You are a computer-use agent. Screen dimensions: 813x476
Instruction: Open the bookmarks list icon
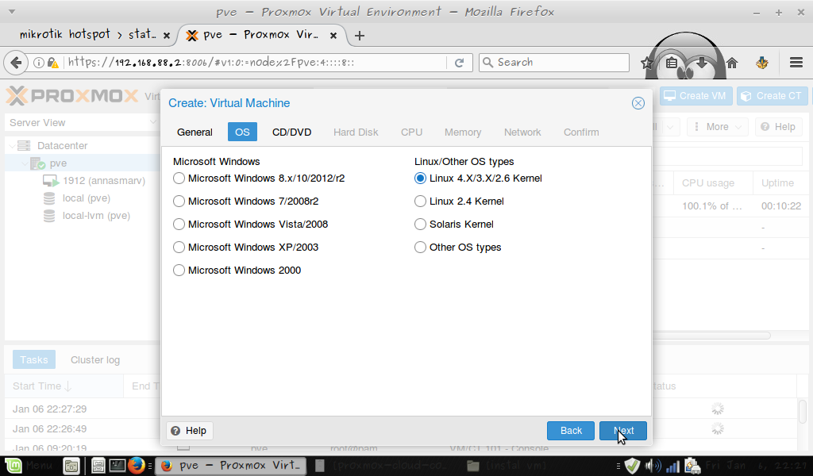[x=672, y=63]
